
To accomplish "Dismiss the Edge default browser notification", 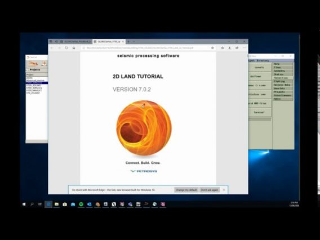I will pos(224,190).
